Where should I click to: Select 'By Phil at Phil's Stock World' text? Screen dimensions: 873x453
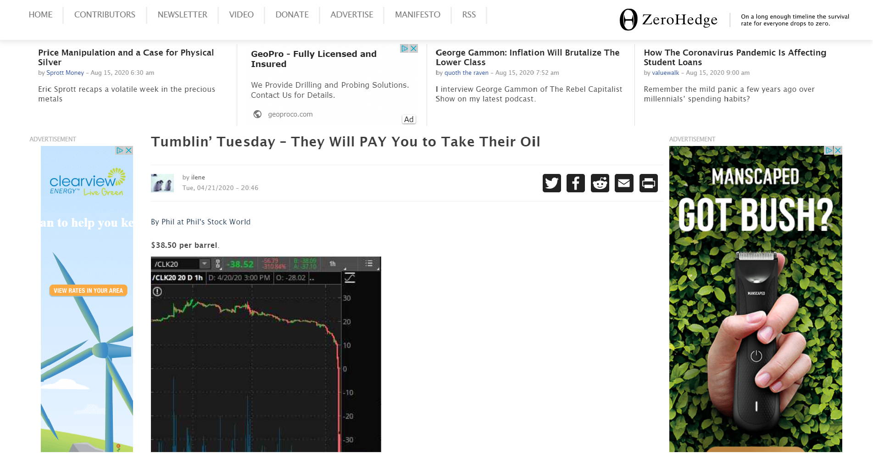click(x=200, y=222)
